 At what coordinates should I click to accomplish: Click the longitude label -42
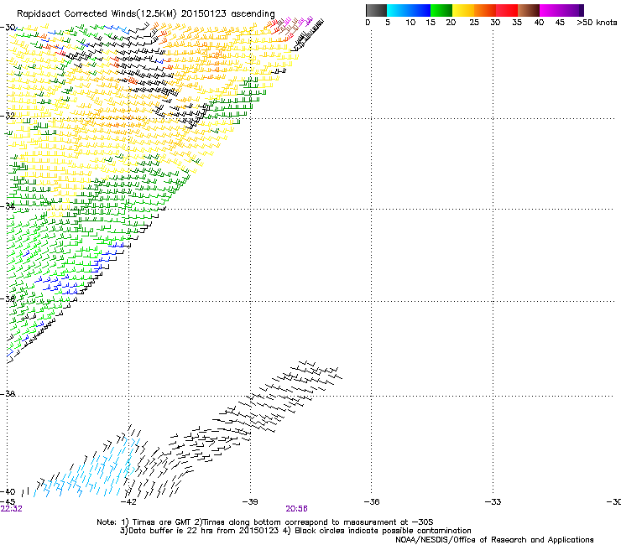pyautogui.click(x=128, y=502)
